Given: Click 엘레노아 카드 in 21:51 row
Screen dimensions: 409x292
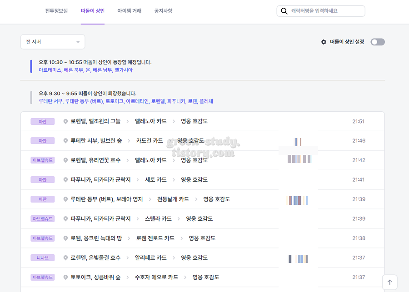Looking at the screenshot, I should 150,122.
